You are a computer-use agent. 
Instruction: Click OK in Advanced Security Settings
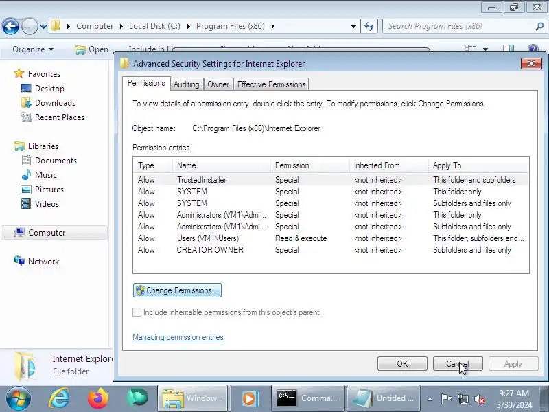coord(402,364)
